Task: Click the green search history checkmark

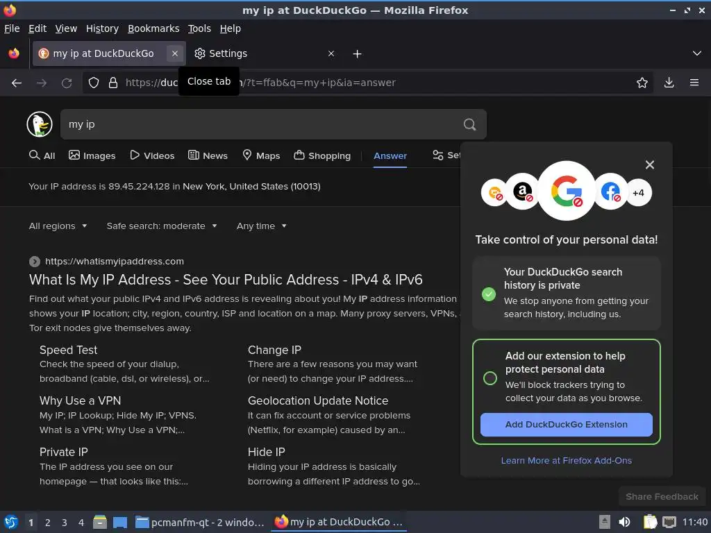Action: coord(488,294)
